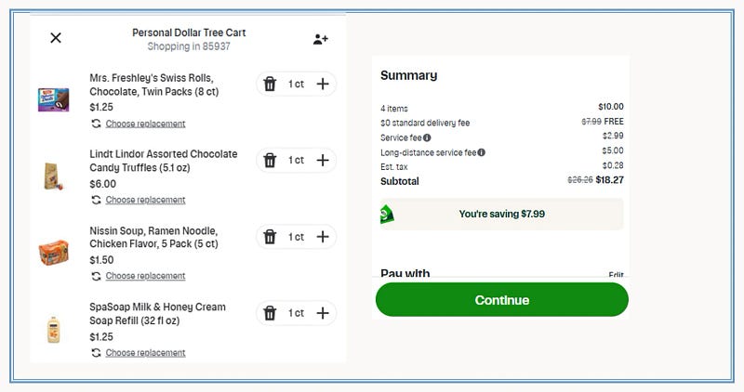Open the Nissin Ramen product thumbnail

[53, 253]
